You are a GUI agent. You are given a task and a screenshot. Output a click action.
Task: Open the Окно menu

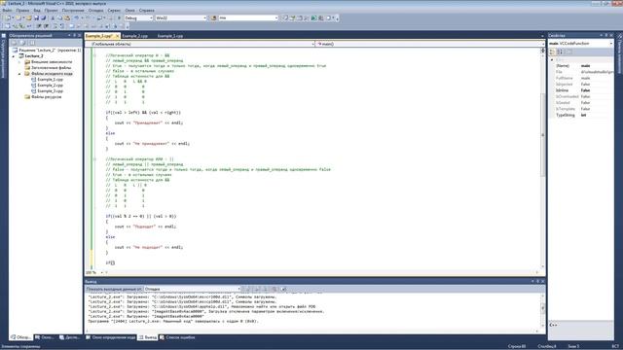[x=129, y=11]
